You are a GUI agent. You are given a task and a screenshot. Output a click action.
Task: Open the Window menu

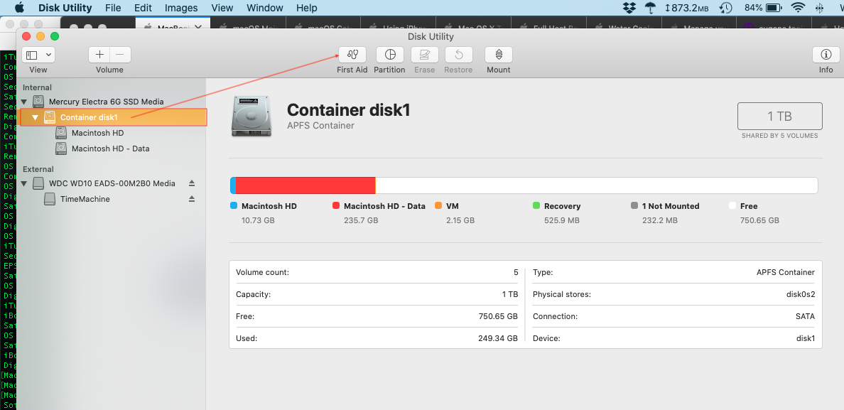265,8
